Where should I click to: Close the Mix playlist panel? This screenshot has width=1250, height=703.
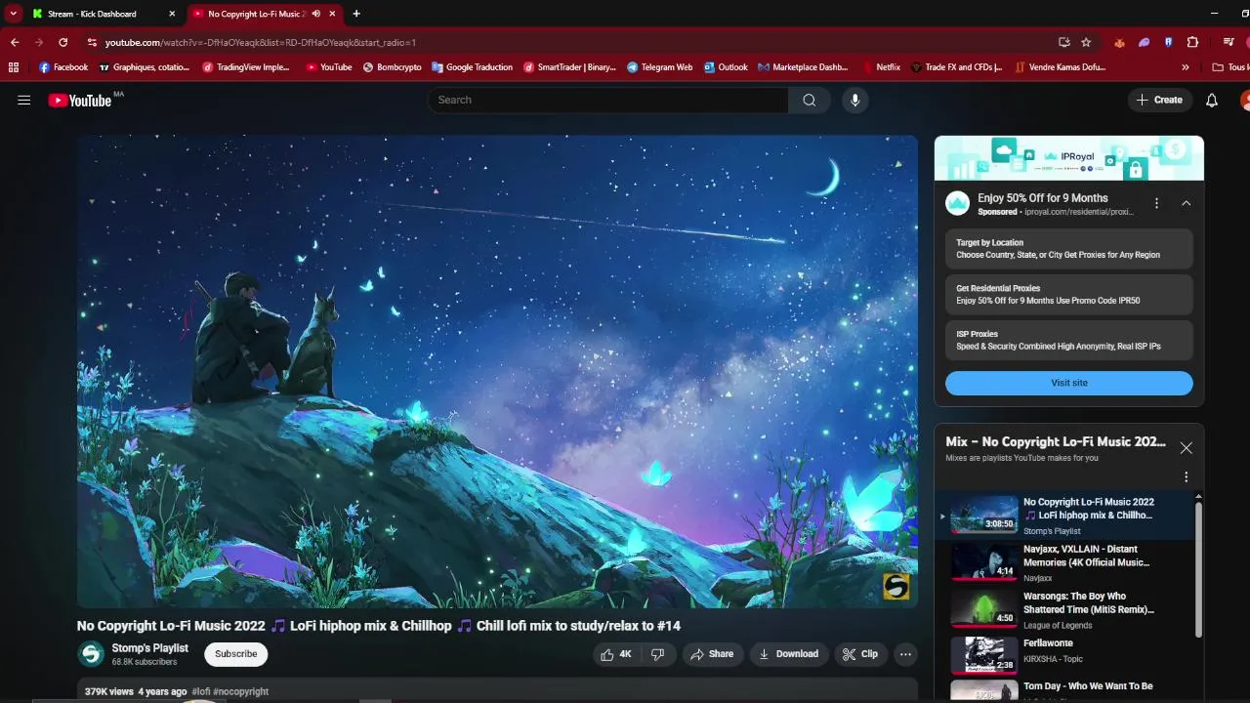point(1186,448)
